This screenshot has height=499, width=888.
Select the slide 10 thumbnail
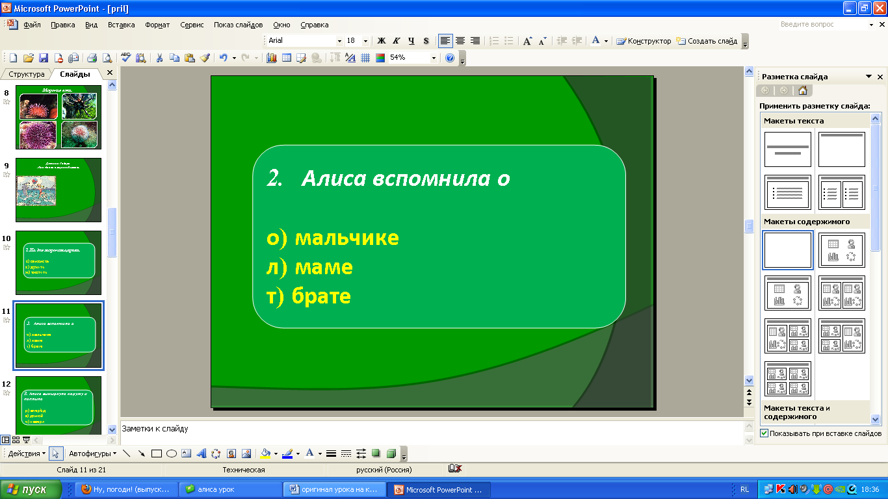coord(59,262)
